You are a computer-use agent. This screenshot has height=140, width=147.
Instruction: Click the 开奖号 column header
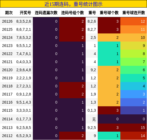click(x=25, y=13)
